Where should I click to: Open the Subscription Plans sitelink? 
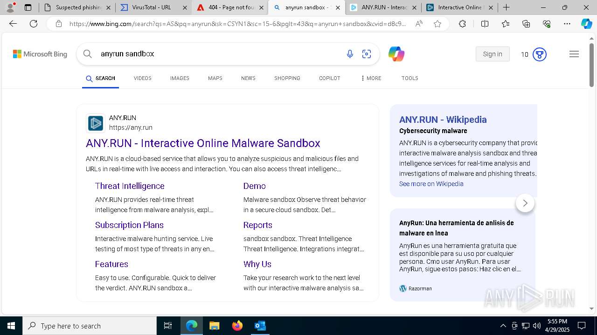(x=129, y=225)
